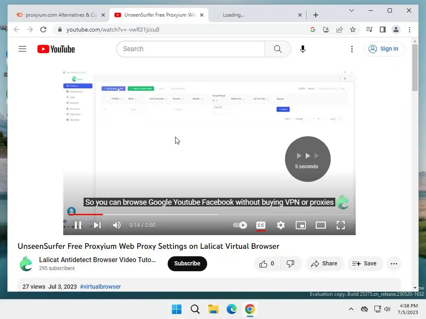Click the tray volume speaker icon
The height and width of the screenshot is (319, 426).
387,309
